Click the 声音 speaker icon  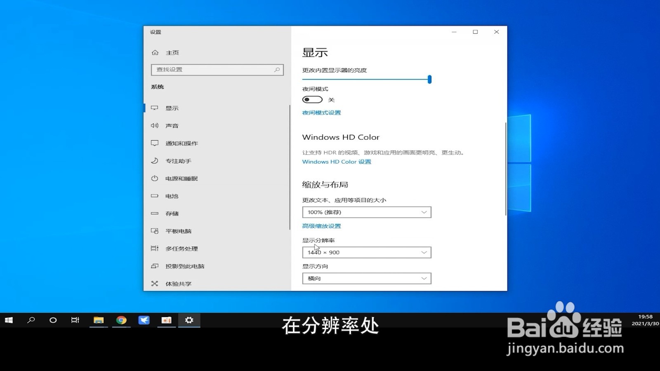(x=155, y=126)
